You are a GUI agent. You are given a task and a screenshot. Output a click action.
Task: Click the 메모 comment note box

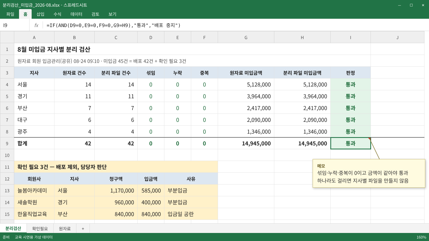point(369,173)
